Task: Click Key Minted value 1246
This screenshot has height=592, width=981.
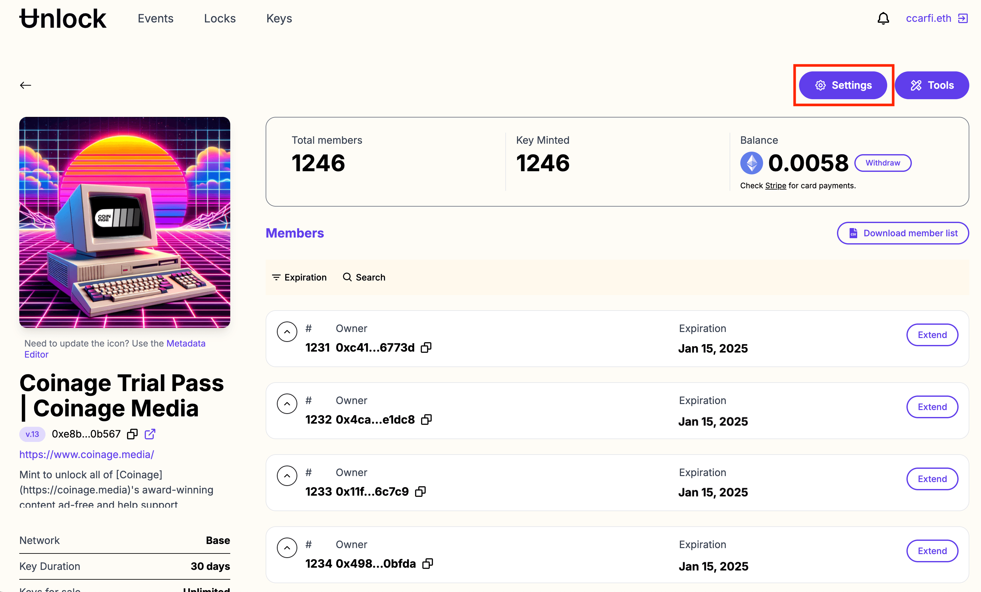Action: tap(543, 163)
